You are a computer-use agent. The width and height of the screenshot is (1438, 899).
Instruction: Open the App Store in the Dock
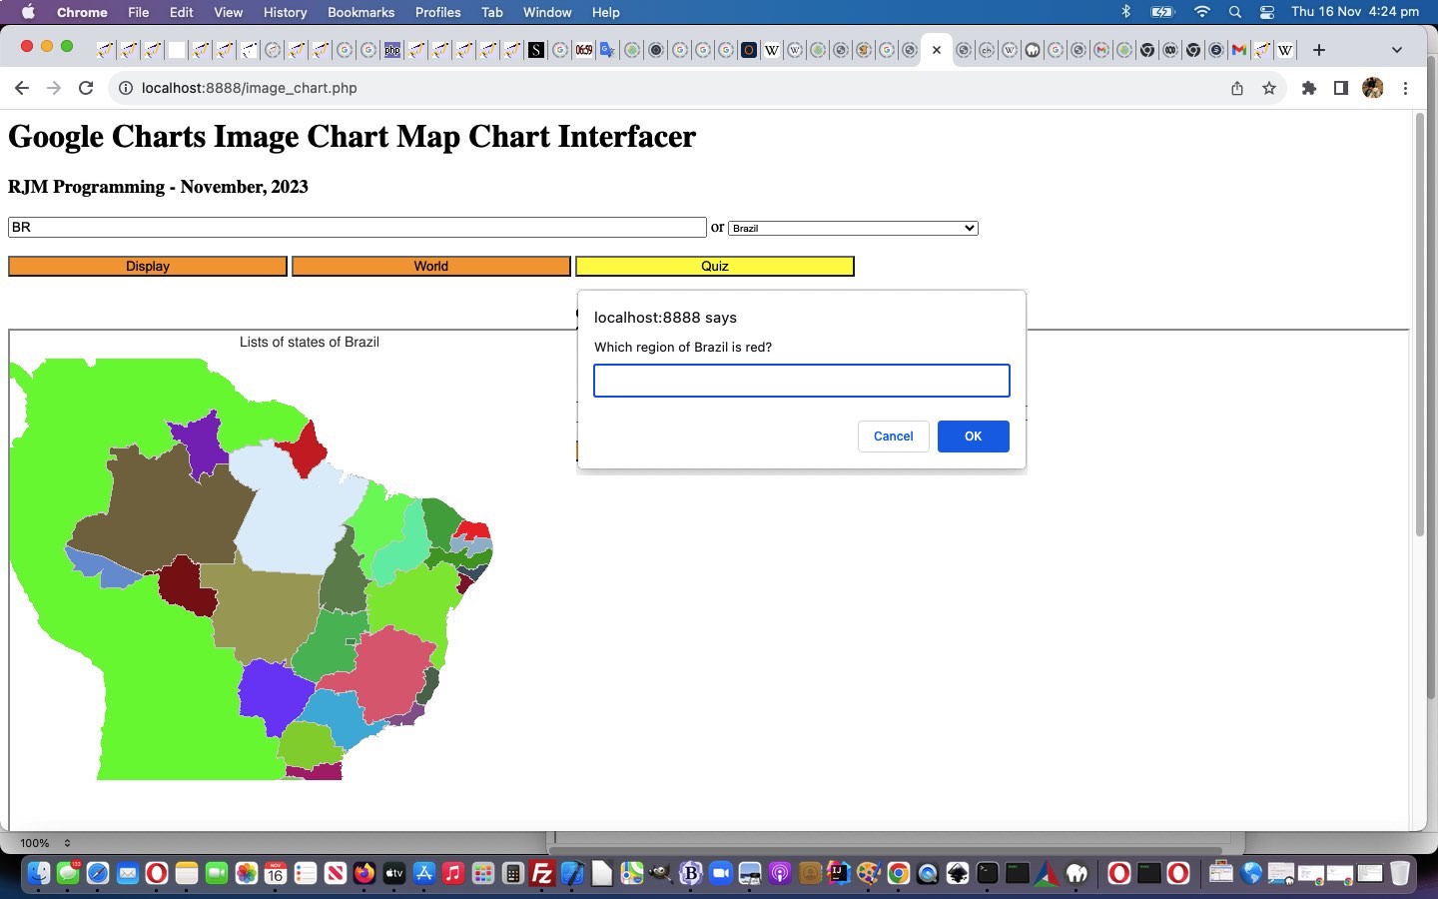[x=424, y=874]
